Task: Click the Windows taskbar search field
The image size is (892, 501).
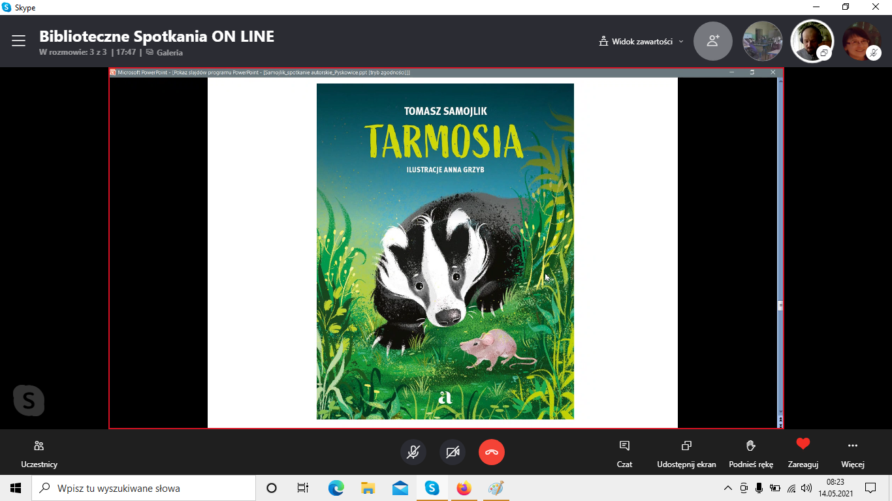Action: click(x=144, y=488)
